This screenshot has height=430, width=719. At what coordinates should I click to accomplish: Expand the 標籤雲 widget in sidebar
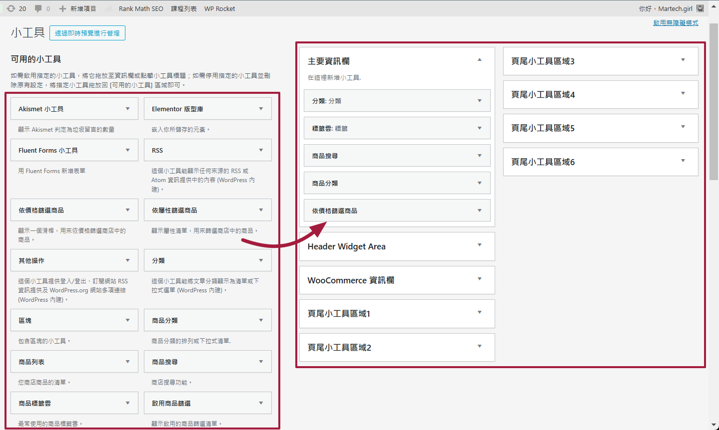point(479,128)
